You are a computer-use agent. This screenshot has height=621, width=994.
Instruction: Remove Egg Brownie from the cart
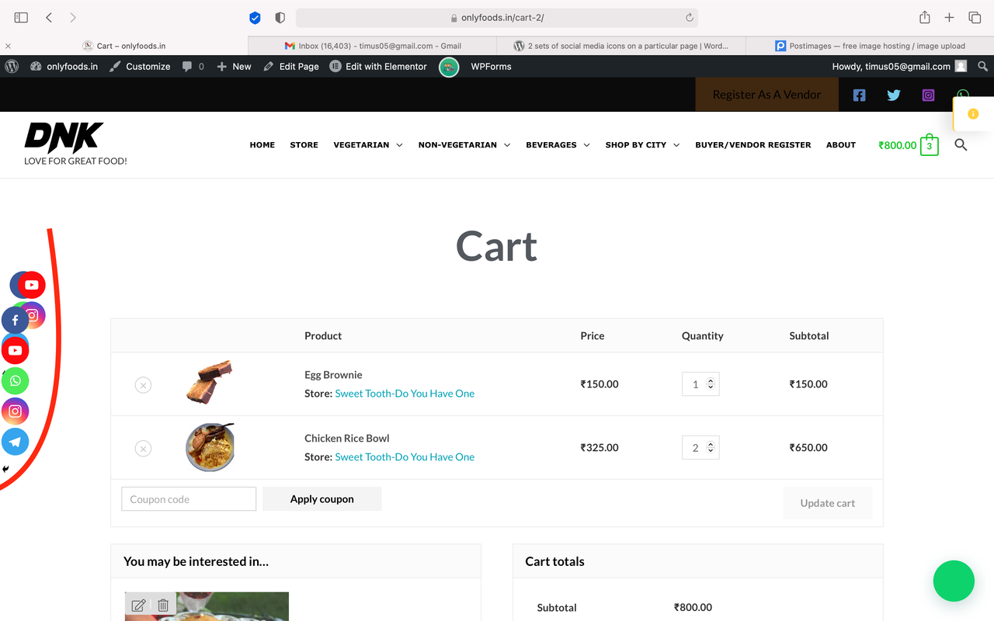[143, 384]
